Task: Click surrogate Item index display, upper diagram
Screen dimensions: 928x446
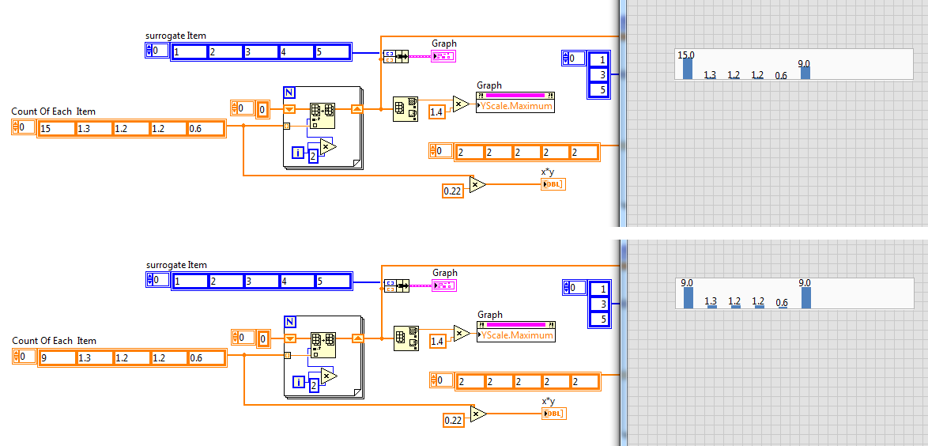Action: pos(157,51)
